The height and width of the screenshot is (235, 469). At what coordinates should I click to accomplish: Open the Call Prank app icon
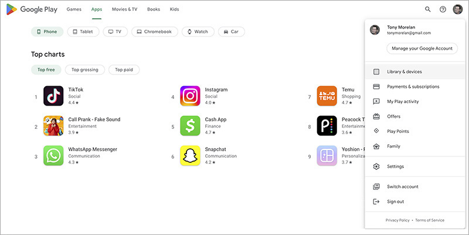[x=53, y=125]
